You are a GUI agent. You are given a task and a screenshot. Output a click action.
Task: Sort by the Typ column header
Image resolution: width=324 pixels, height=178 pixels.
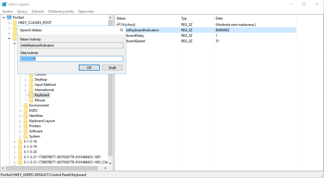(196, 18)
